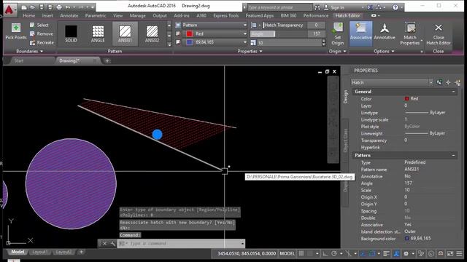This screenshot has height=262, width=467.
Task: Choose the ANSI32 hatch pattern
Action: 152,34
